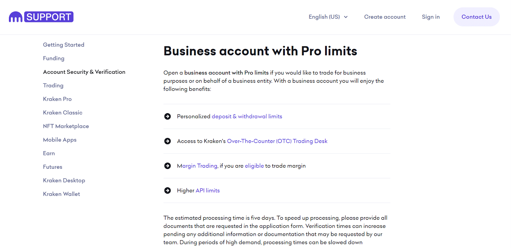Open Account Security & Verification section
Screen dimensions: 511x248
(84, 72)
